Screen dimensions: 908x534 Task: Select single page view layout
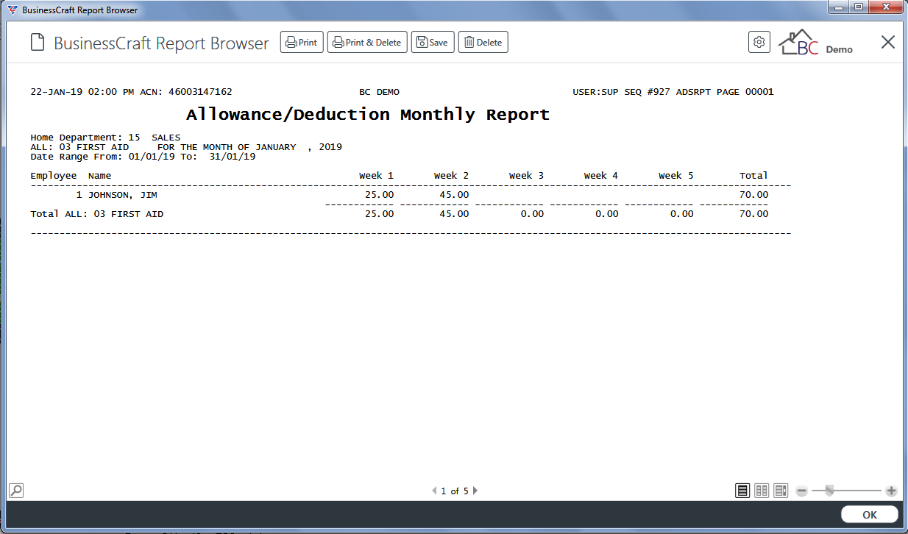(x=742, y=490)
